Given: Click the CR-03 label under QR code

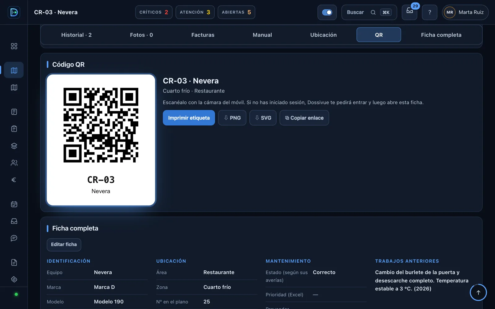Looking at the screenshot, I should point(101,180).
